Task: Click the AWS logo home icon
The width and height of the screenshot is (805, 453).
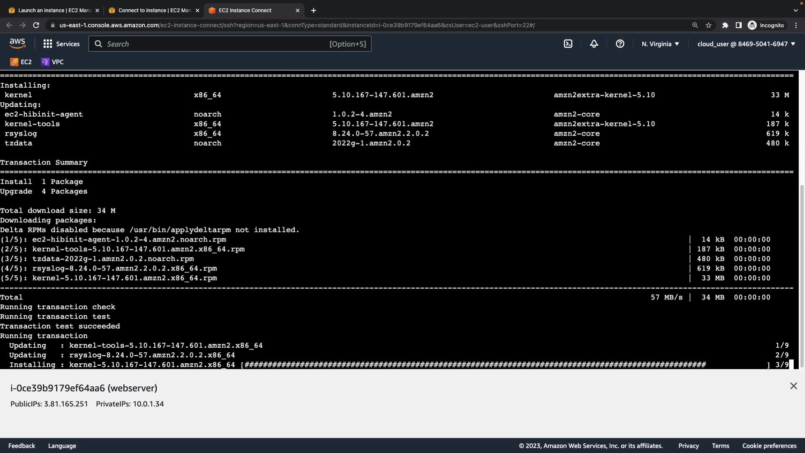Action: click(17, 44)
